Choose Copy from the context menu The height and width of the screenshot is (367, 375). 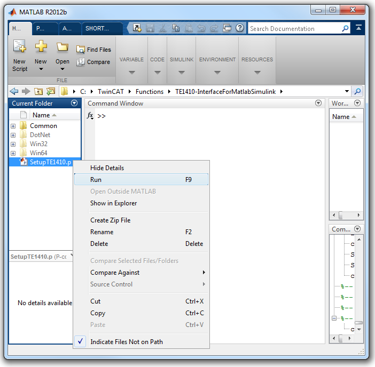pyautogui.click(x=141, y=313)
